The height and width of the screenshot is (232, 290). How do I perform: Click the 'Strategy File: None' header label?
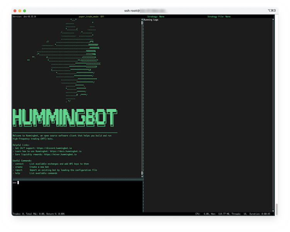pos(219,17)
